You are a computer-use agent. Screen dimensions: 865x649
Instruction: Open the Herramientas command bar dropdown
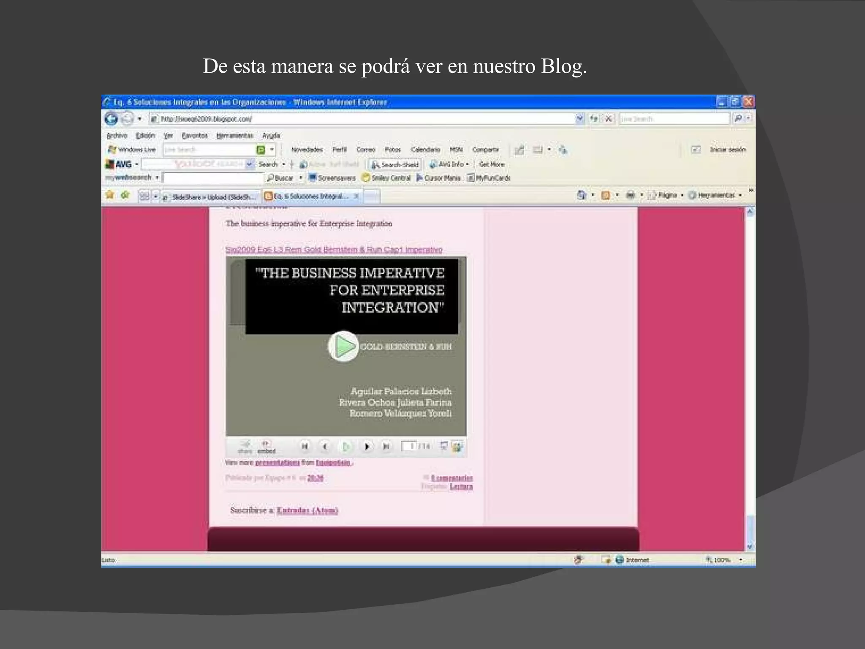(x=715, y=195)
